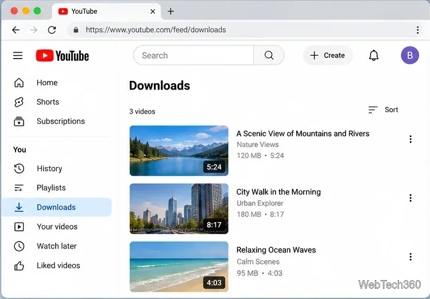
Task: Click the 3 videos count text
Action: point(142,111)
